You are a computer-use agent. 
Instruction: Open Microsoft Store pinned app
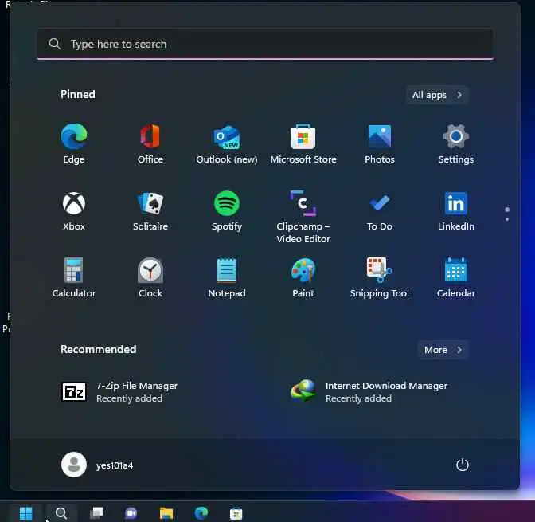click(303, 143)
